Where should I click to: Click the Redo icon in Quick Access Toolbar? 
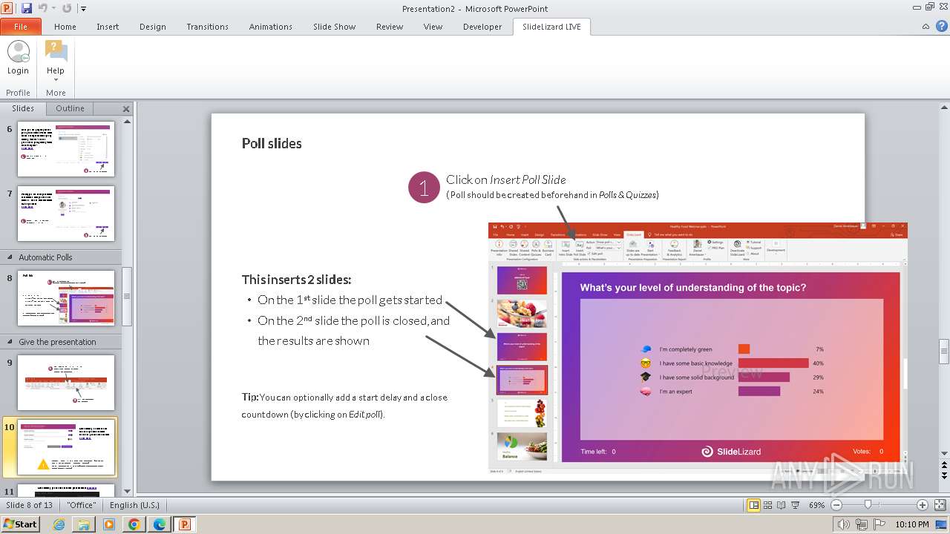pyautogui.click(x=66, y=8)
